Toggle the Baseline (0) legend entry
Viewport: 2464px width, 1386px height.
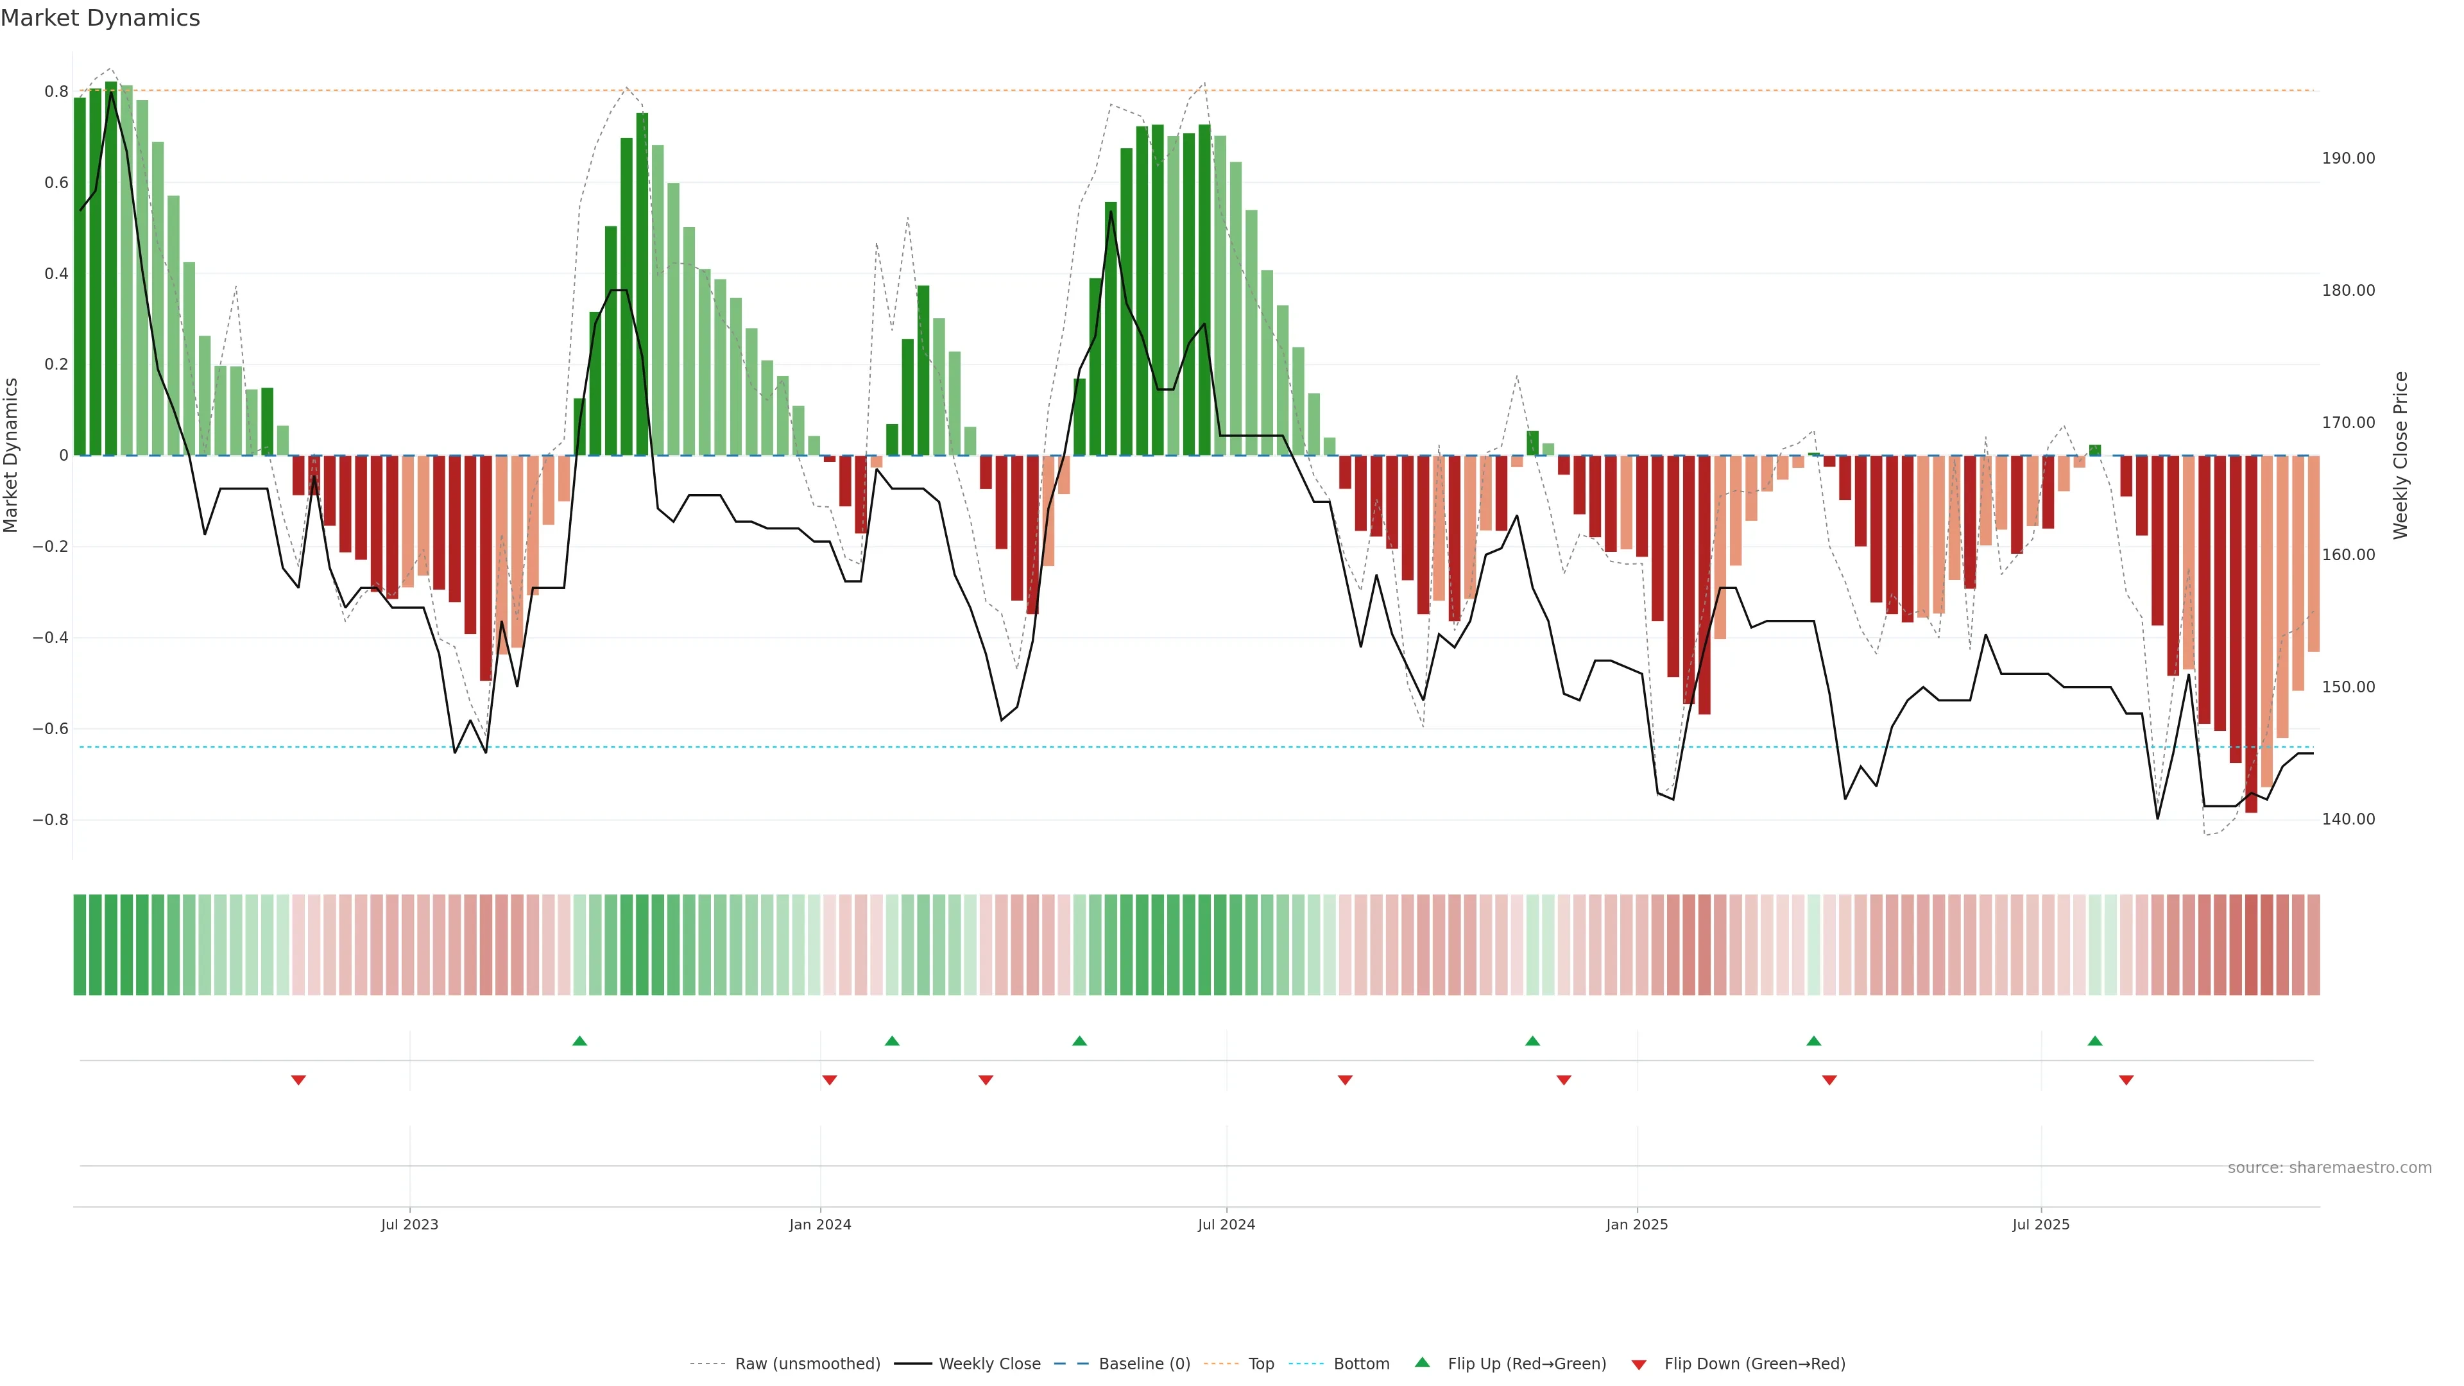tap(1144, 1364)
